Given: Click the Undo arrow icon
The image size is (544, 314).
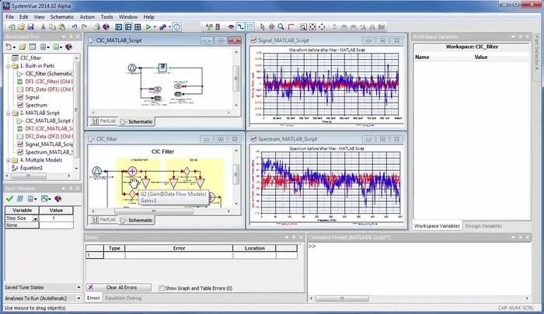Looking at the screenshot, I should click(74, 26).
